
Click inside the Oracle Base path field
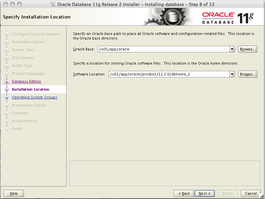pyautogui.click(x=164, y=49)
